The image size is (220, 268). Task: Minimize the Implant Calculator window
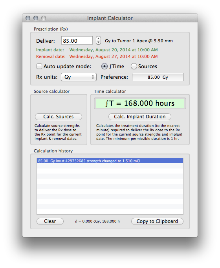coord(36,18)
